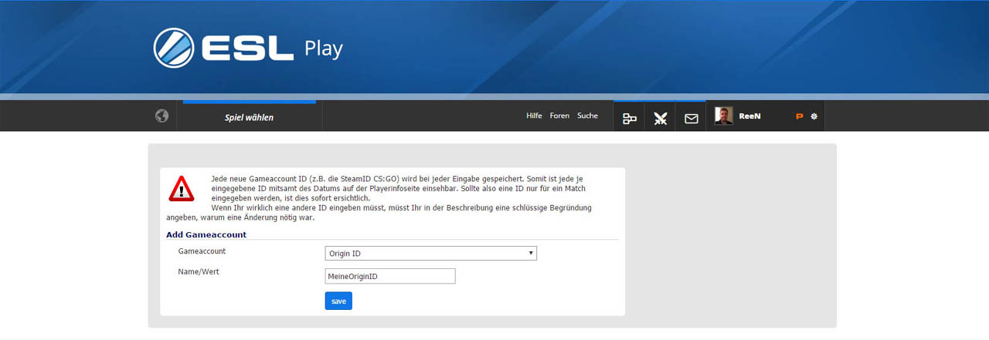Open the Hilfe link

click(x=534, y=116)
